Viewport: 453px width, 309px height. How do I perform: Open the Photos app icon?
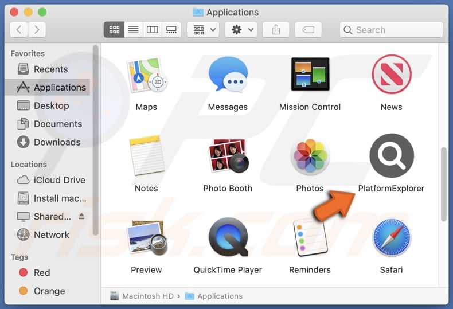point(310,156)
